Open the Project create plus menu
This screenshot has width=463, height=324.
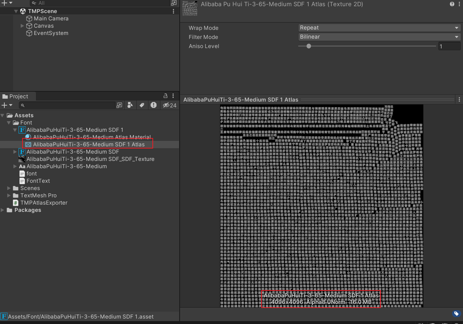pos(7,105)
